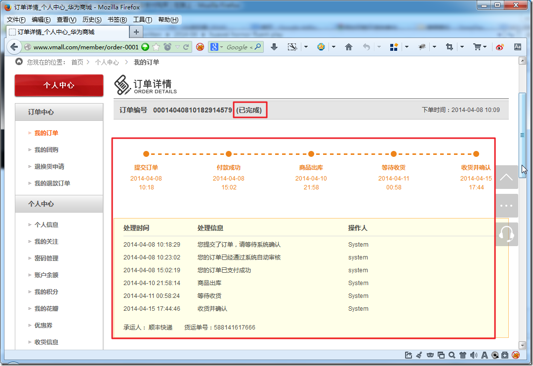Open the 编辑(E) menu
The image size is (533, 366).
pyautogui.click(x=41, y=20)
